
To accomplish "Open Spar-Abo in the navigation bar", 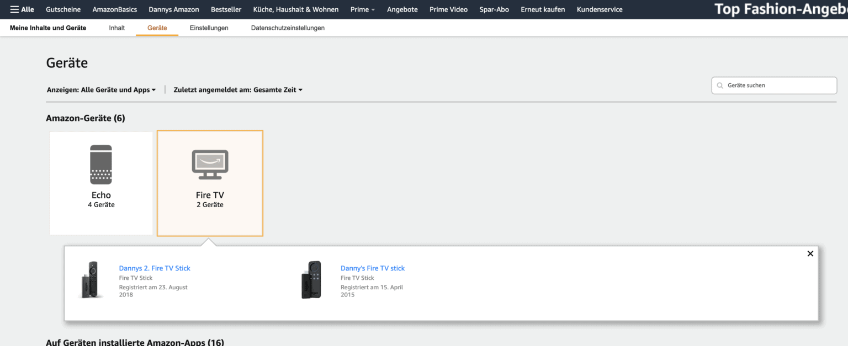I will click(x=494, y=9).
